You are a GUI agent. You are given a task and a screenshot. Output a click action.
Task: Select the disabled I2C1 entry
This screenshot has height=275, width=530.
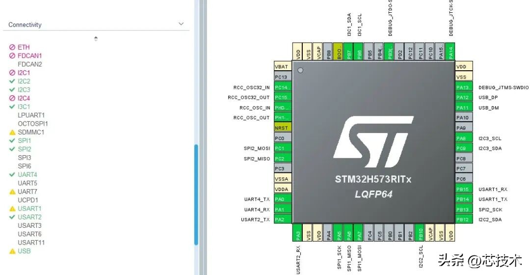[x=24, y=72]
